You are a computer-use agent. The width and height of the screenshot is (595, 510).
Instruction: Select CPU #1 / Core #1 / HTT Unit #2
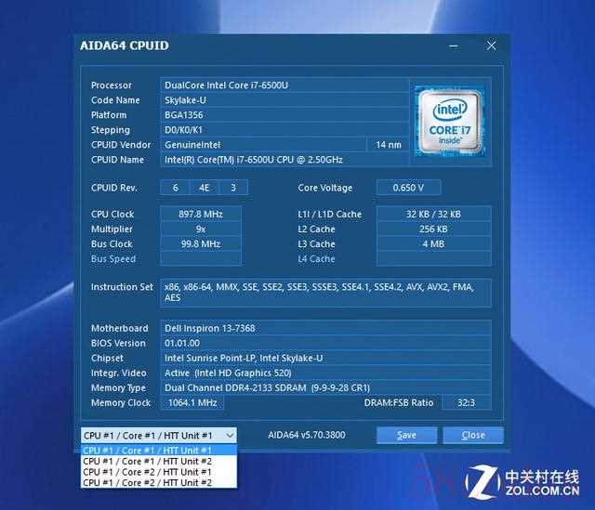147,461
